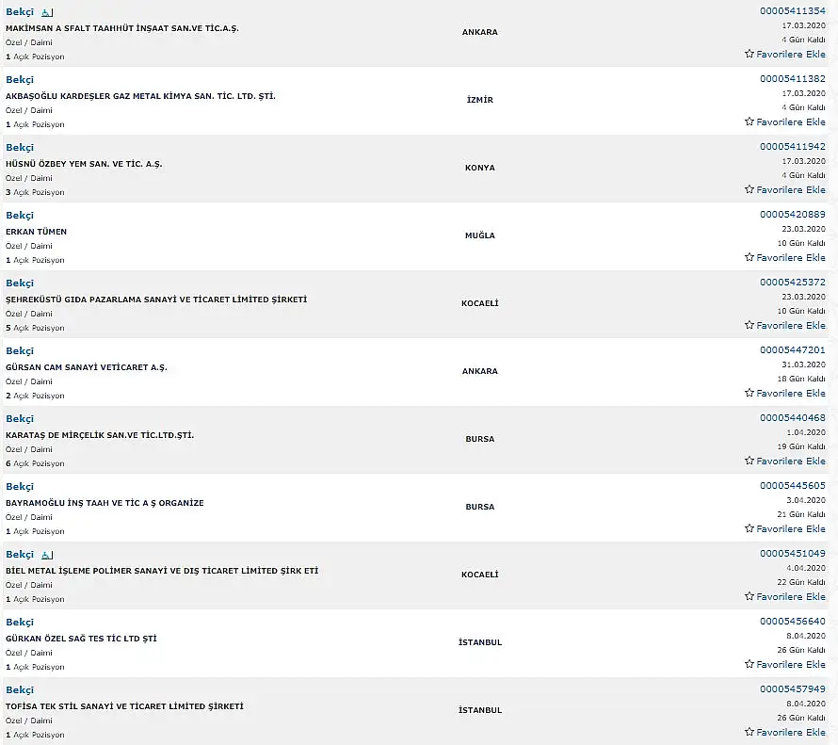Open the Bekçi posting for Erkan Tümen

tap(20, 216)
